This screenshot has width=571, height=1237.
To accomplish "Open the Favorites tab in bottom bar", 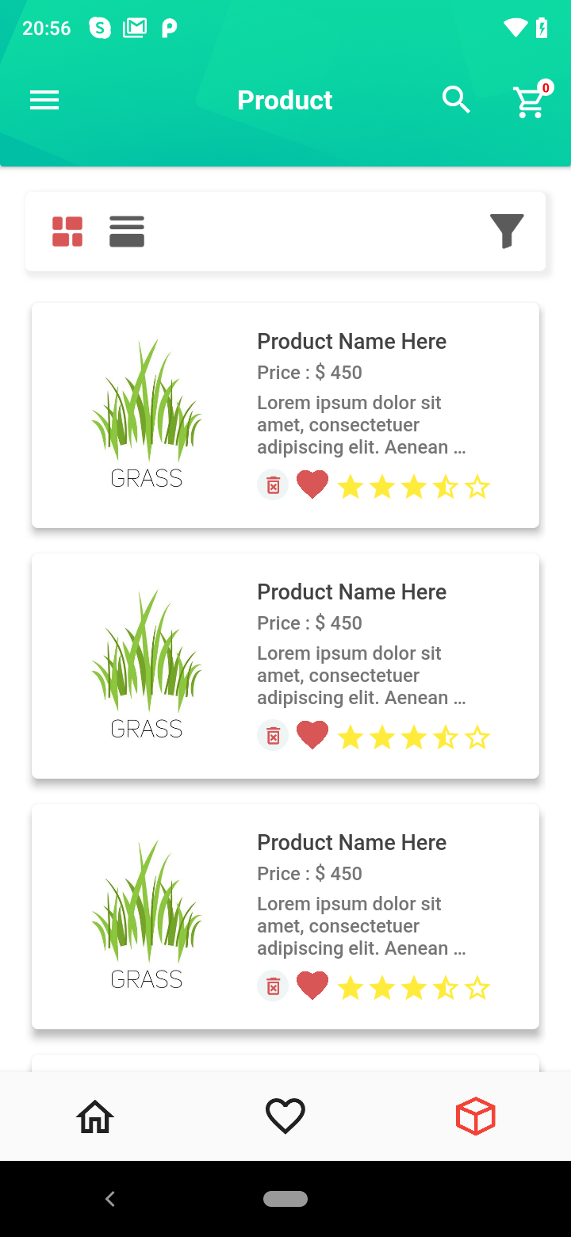I will [x=285, y=1116].
